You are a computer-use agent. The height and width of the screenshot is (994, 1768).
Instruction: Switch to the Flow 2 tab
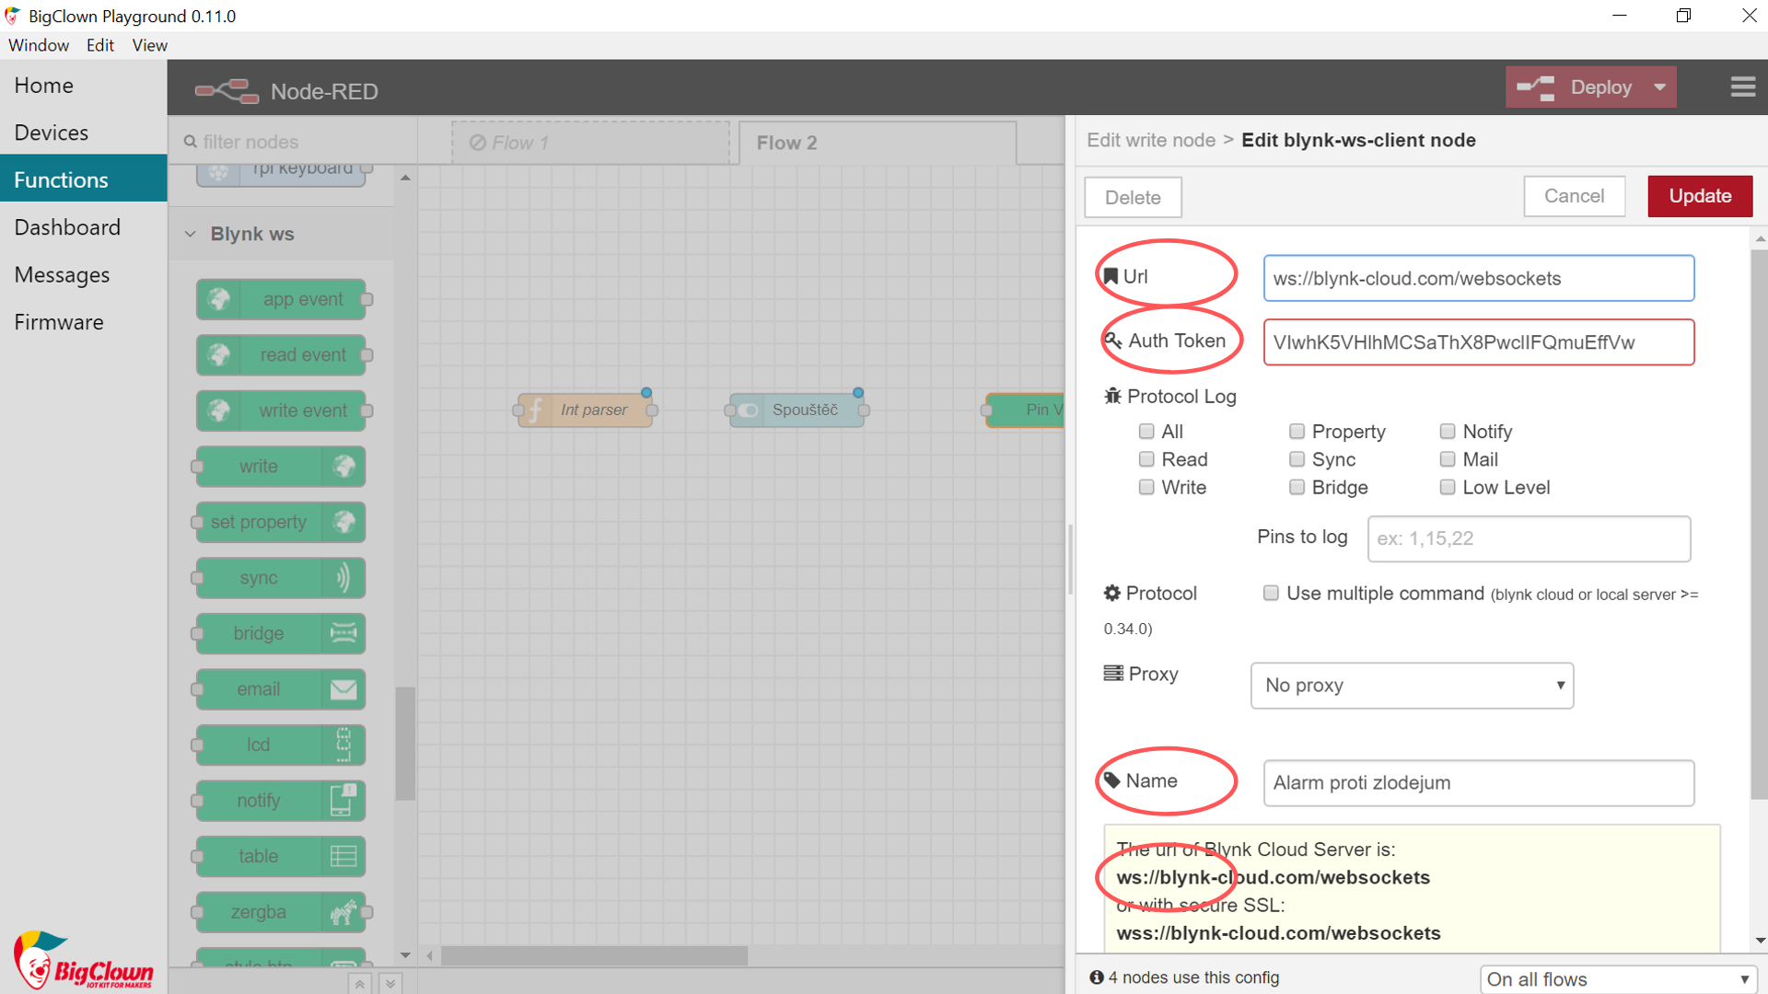[878, 143]
